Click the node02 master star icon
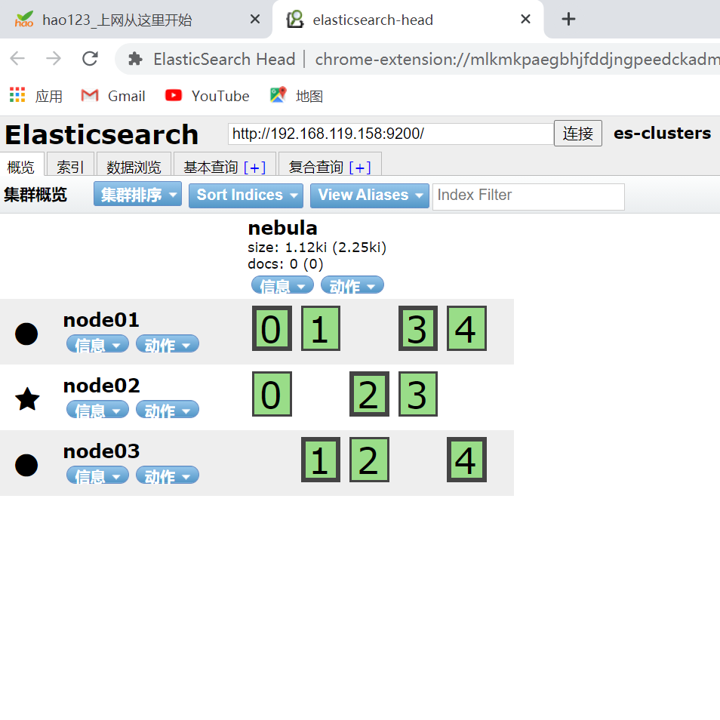Image resolution: width=720 pixels, height=720 pixels. 28,398
